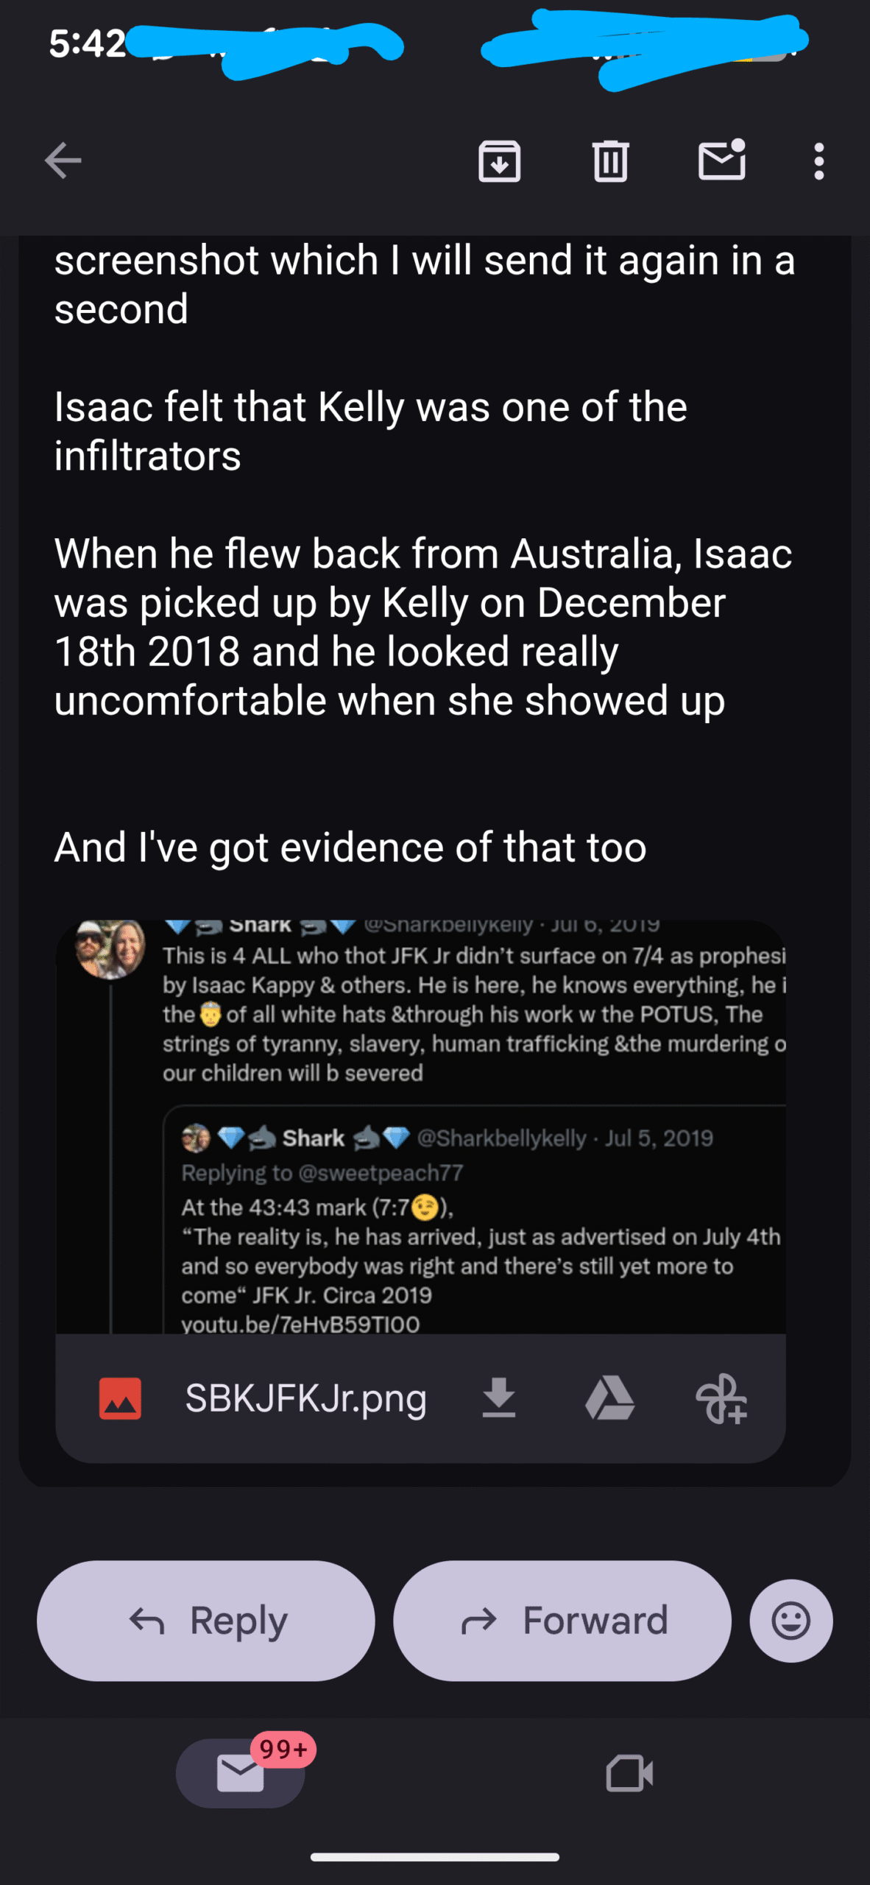Mark the email as unread
The height and width of the screenshot is (1885, 870).
721,161
